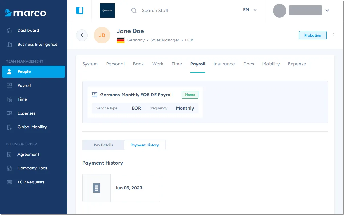Click the Company Docs icon
This screenshot has width=345, height=216.
[9, 168]
